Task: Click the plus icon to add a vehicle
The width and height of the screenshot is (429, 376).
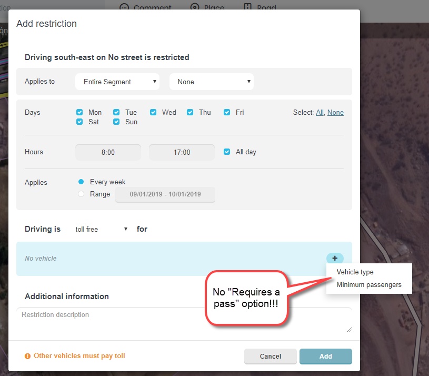Action: (x=335, y=258)
